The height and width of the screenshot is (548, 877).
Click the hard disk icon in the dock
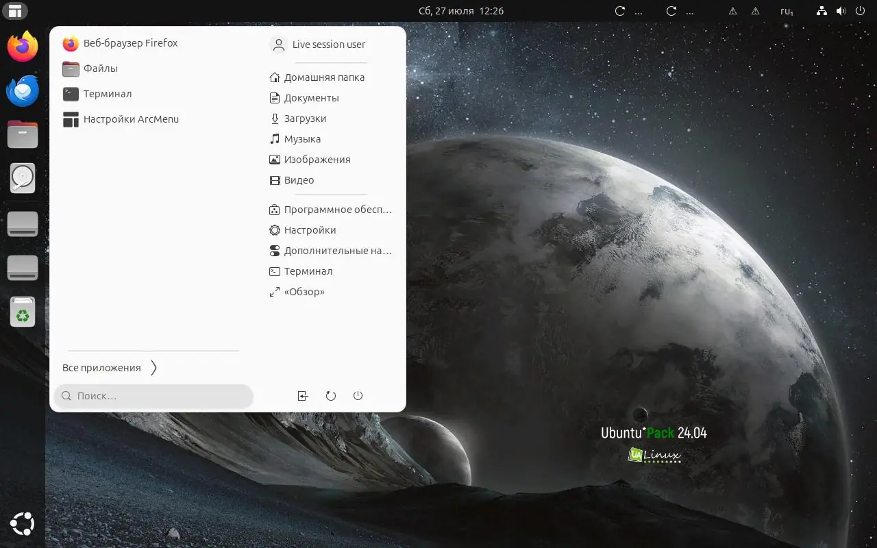tap(23, 178)
